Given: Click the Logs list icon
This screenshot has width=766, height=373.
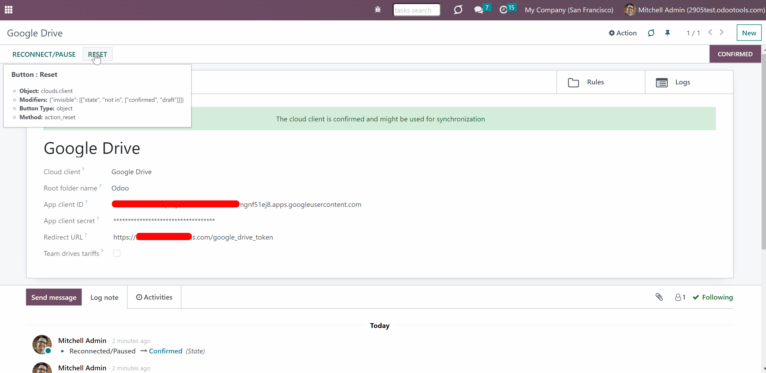Looking at the screenshot, I should [x=662, y=82].
